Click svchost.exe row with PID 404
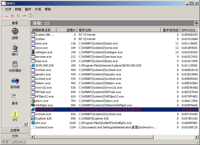Viewport: 200px width, 145px height. point(115,70)
